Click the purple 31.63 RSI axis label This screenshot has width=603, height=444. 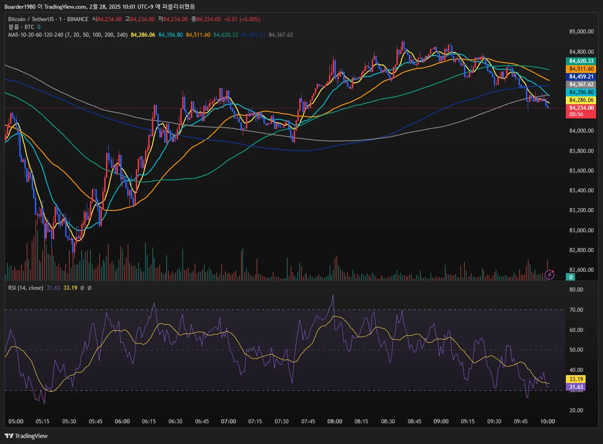coord(576,387)
